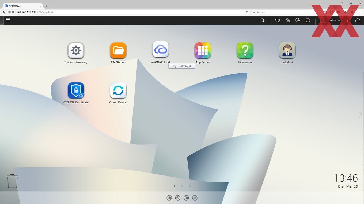Click the utility hammer icon in bottom bar
The width and height of the screenshot is (364, 204).
pos(178,198)
